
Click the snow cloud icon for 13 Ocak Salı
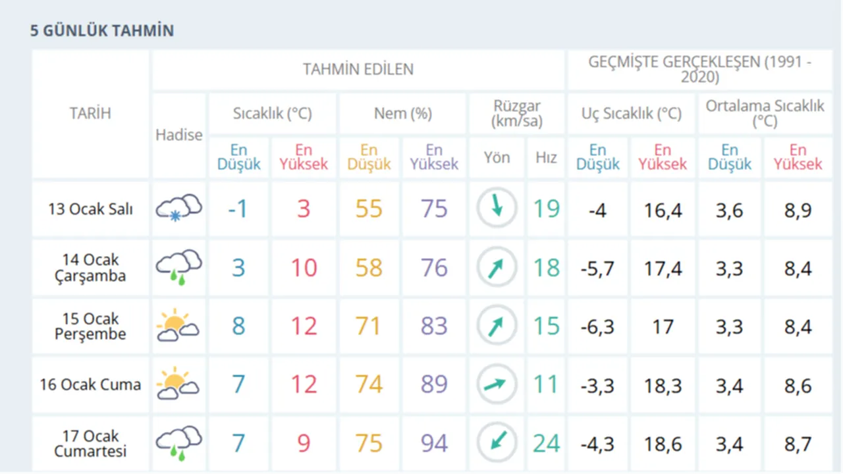coord(178,207)
